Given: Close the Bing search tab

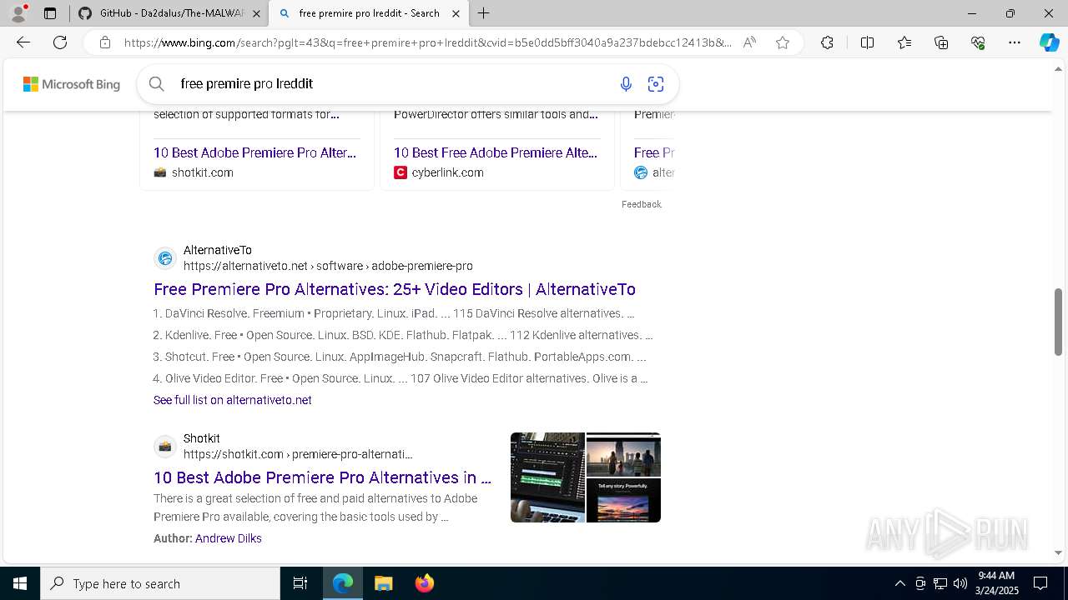Looking at the screenshot, I should tap(456, 13).
